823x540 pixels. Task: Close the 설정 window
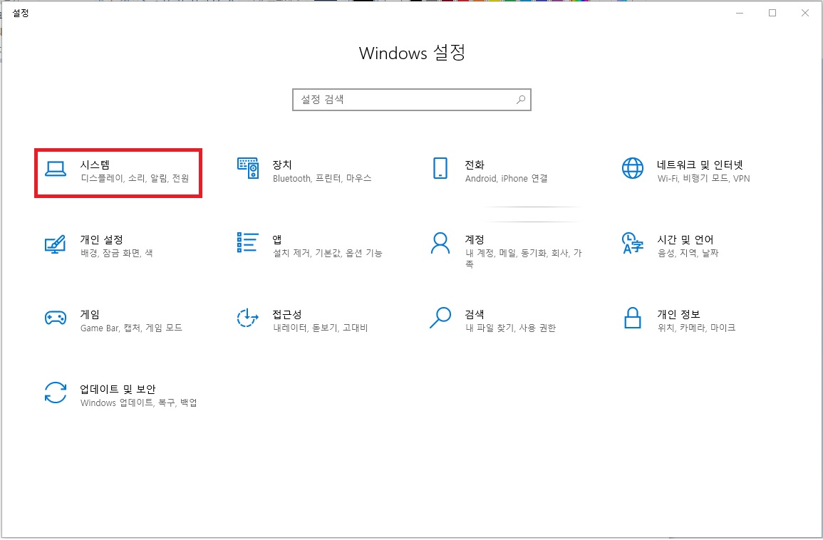point(804,13)
